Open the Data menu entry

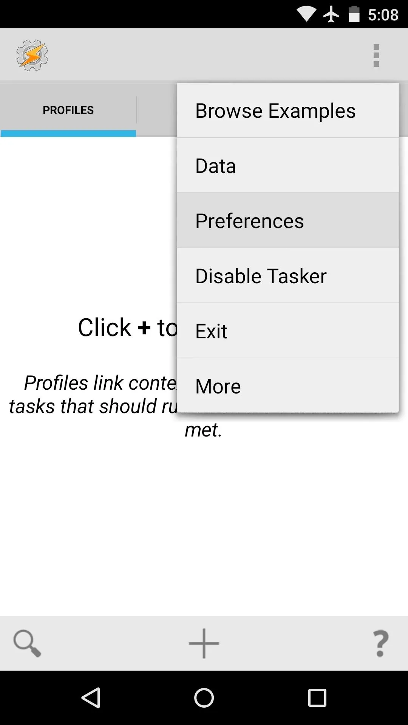pyautogui.click(x=288, y=165)
